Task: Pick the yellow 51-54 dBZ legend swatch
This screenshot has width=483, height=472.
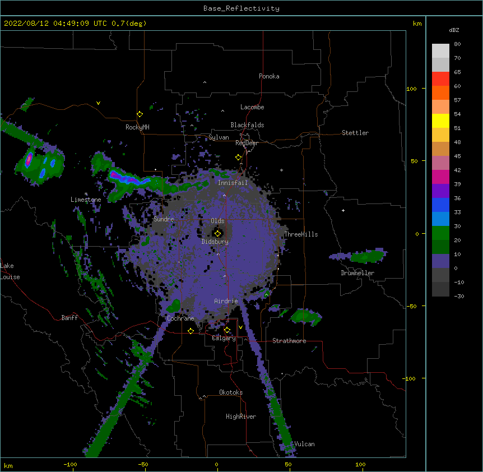Action: tap(440, 121)
